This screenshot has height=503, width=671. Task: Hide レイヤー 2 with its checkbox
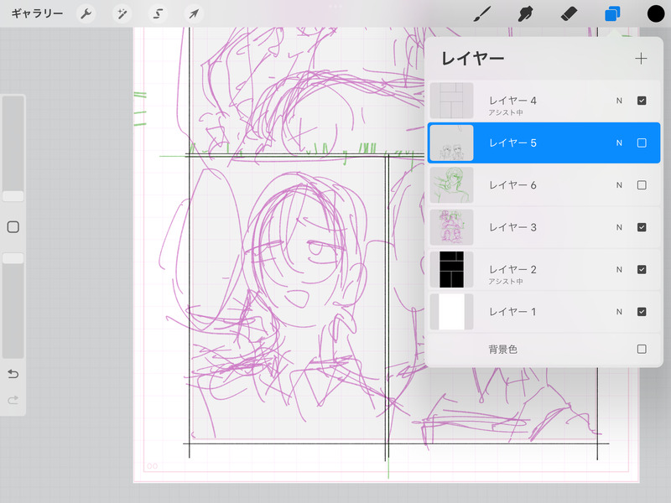(x=642, y=269)
